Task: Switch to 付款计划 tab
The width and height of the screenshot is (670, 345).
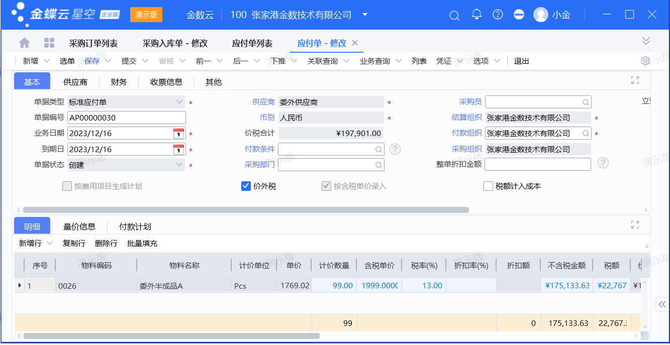Action: pos(135,226)
